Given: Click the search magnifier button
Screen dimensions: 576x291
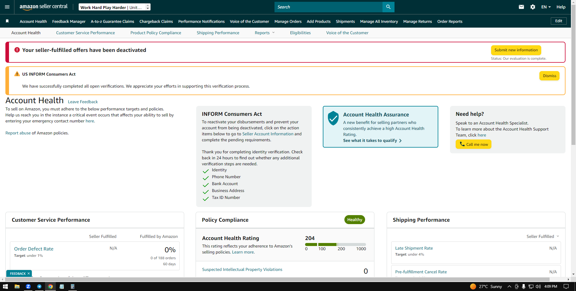Looking at the screenshot, I should 388,7.
